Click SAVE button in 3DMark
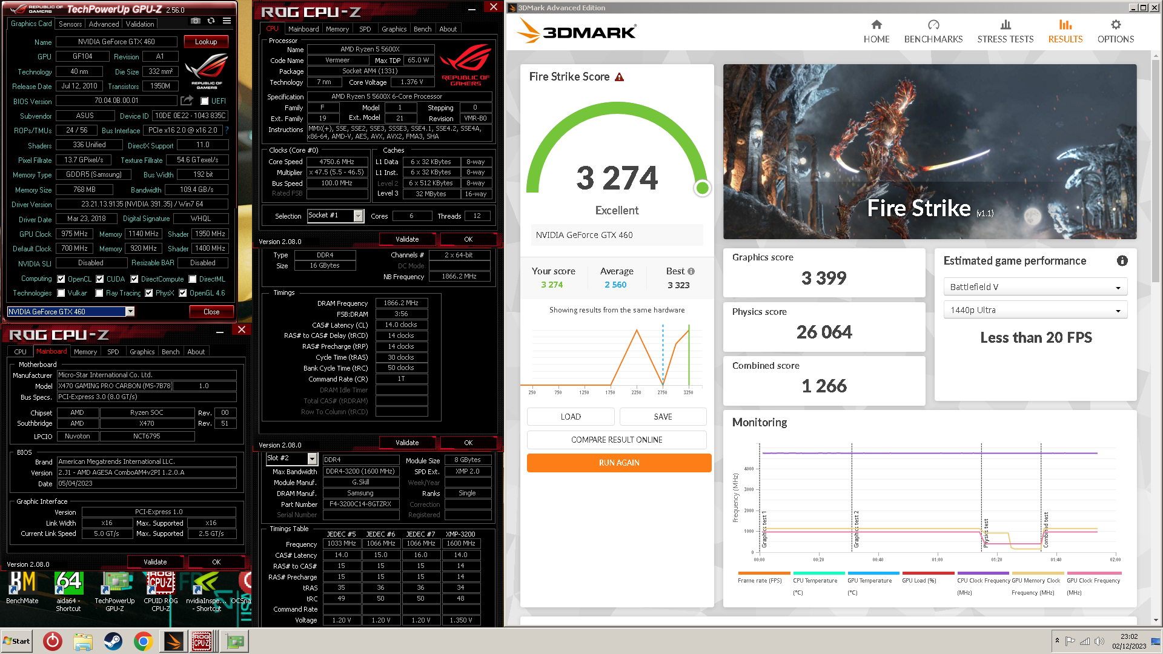 [663, 417]
